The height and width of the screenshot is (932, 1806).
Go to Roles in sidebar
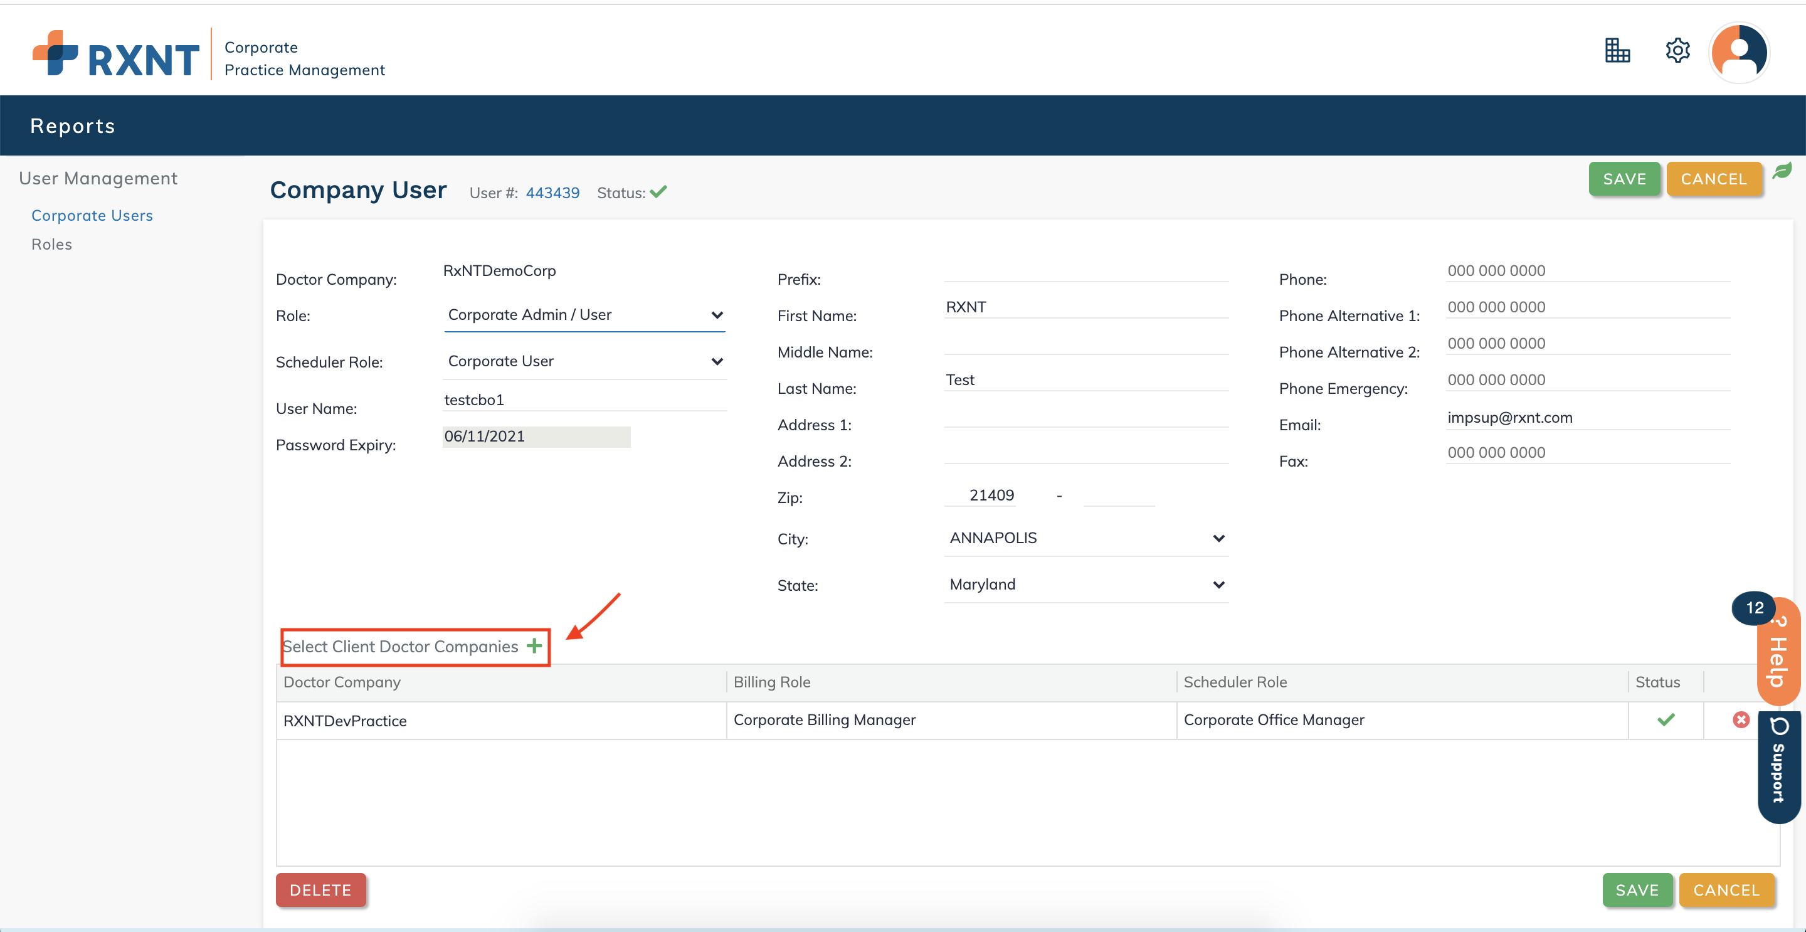click(52, 244)
